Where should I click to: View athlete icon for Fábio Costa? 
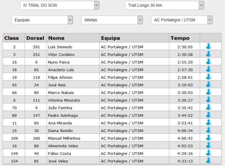point(208,153)
